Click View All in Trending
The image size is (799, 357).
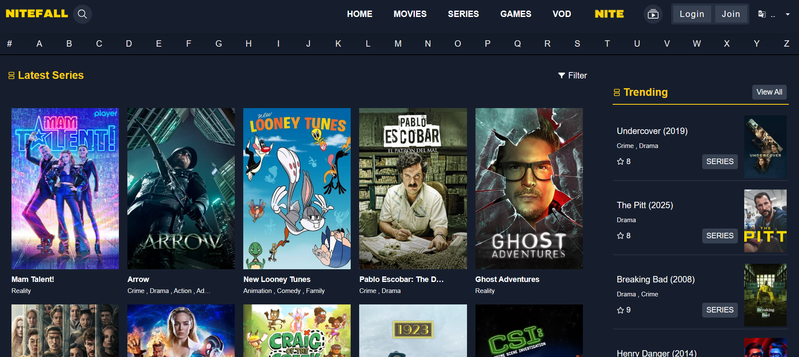pyautogui.click(x=769, y=92)
